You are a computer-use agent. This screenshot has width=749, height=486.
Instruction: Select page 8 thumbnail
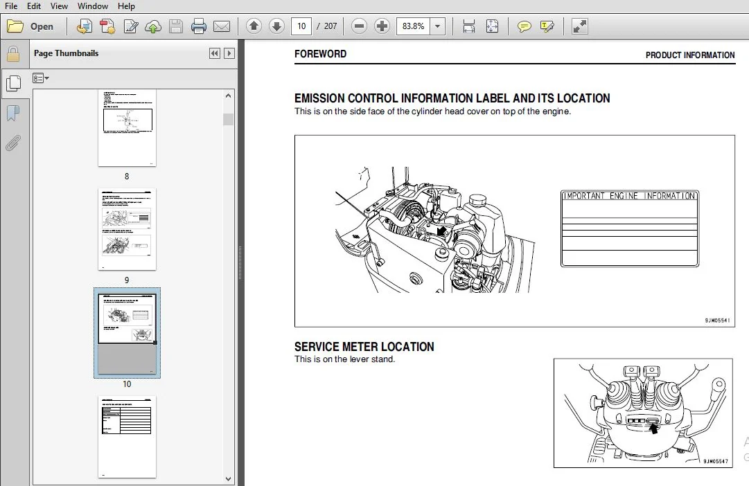coord(127,128)
